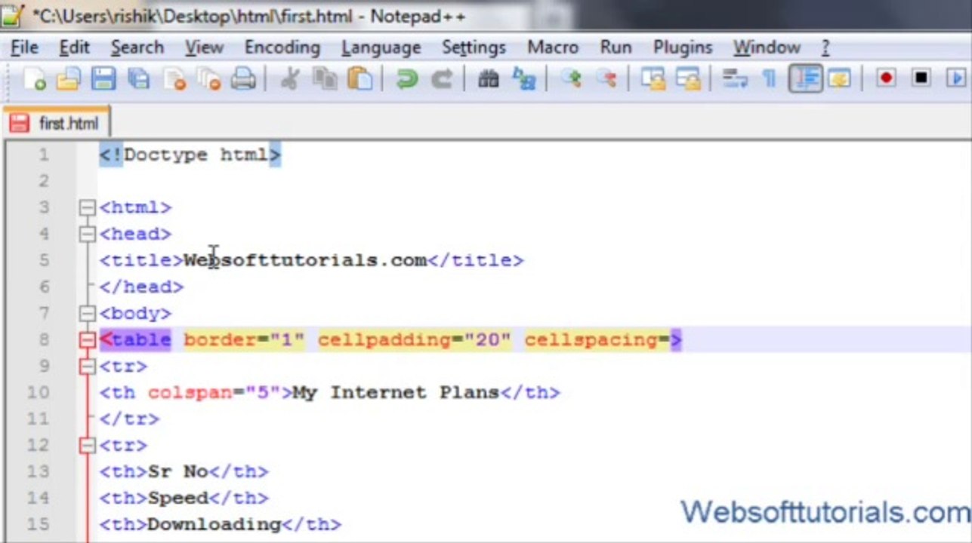Open the Encoding menu
This screenshot has height=543, width=972.
pyautogui.click(x=282, y=48)
